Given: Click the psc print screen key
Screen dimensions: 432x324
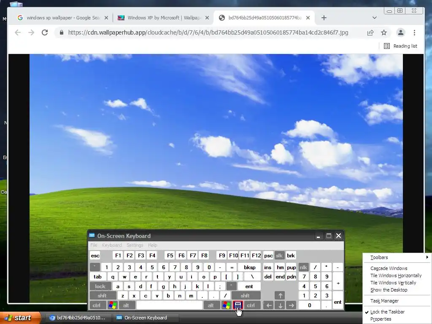Looking at the screenshot, I should [268, 255].
